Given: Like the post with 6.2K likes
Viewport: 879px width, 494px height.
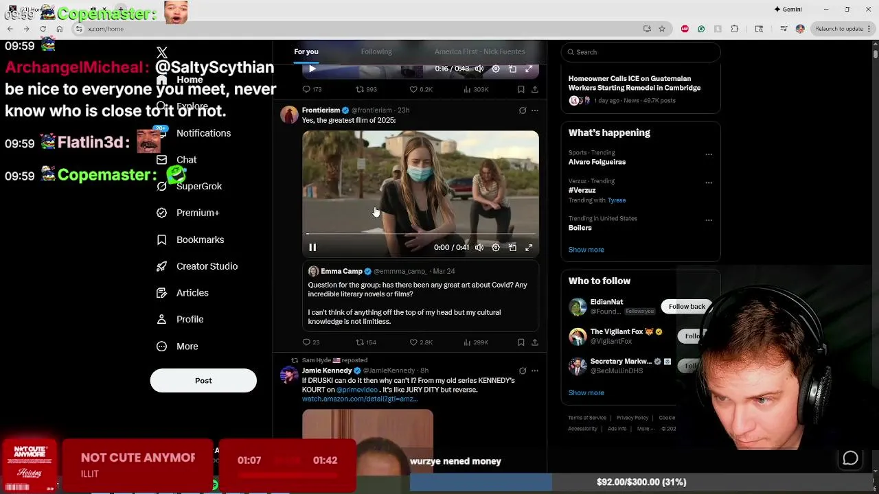Looking at the screenshot, I should [421, 89].
